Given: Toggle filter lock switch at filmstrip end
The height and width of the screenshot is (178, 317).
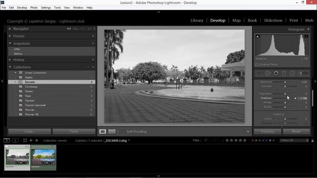Looking at the screenshot, I should coord(313,140).
